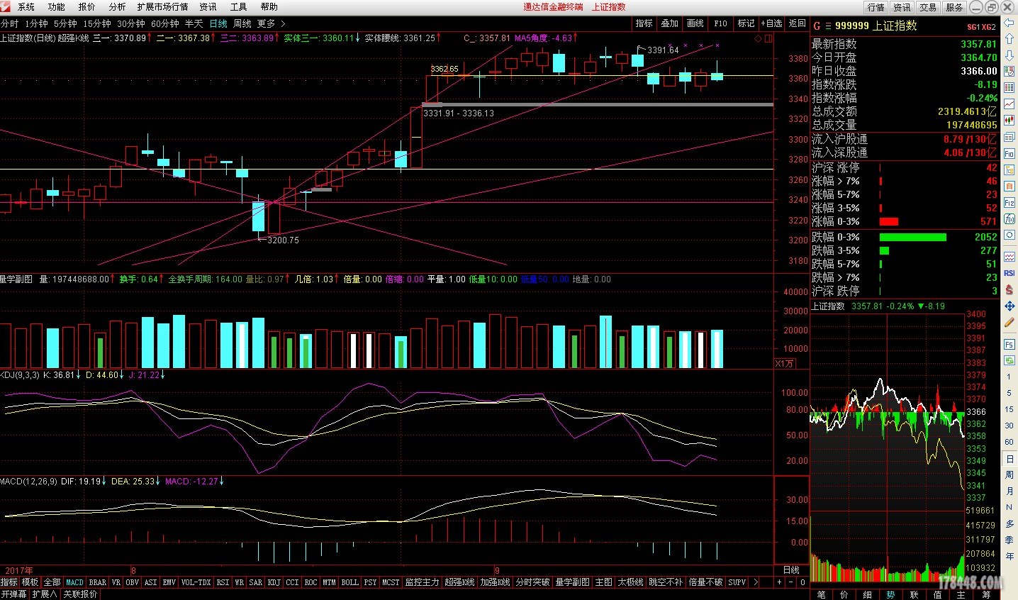Select daily 日 period in sidebar
This screenshot has height=600, width=1018.
(x=1009, y=459)
